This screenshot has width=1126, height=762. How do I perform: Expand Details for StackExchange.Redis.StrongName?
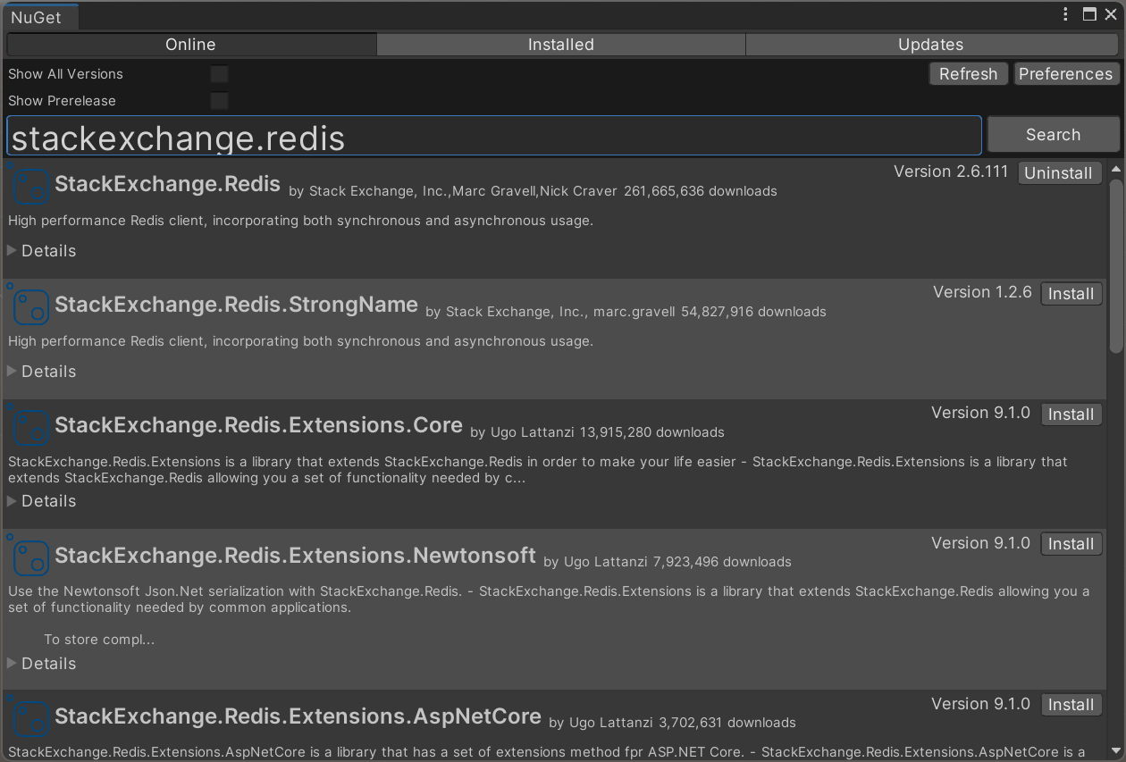point(42,372)
